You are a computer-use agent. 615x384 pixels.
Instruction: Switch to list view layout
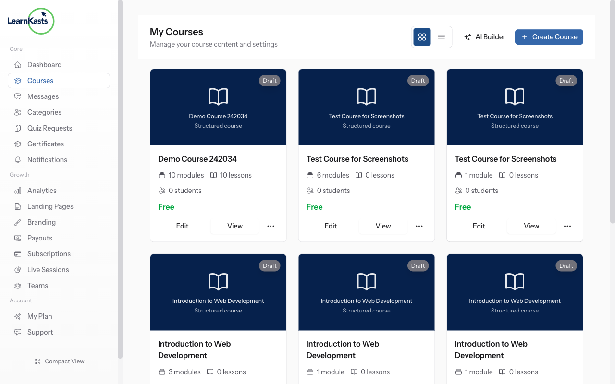click(441, 36)
